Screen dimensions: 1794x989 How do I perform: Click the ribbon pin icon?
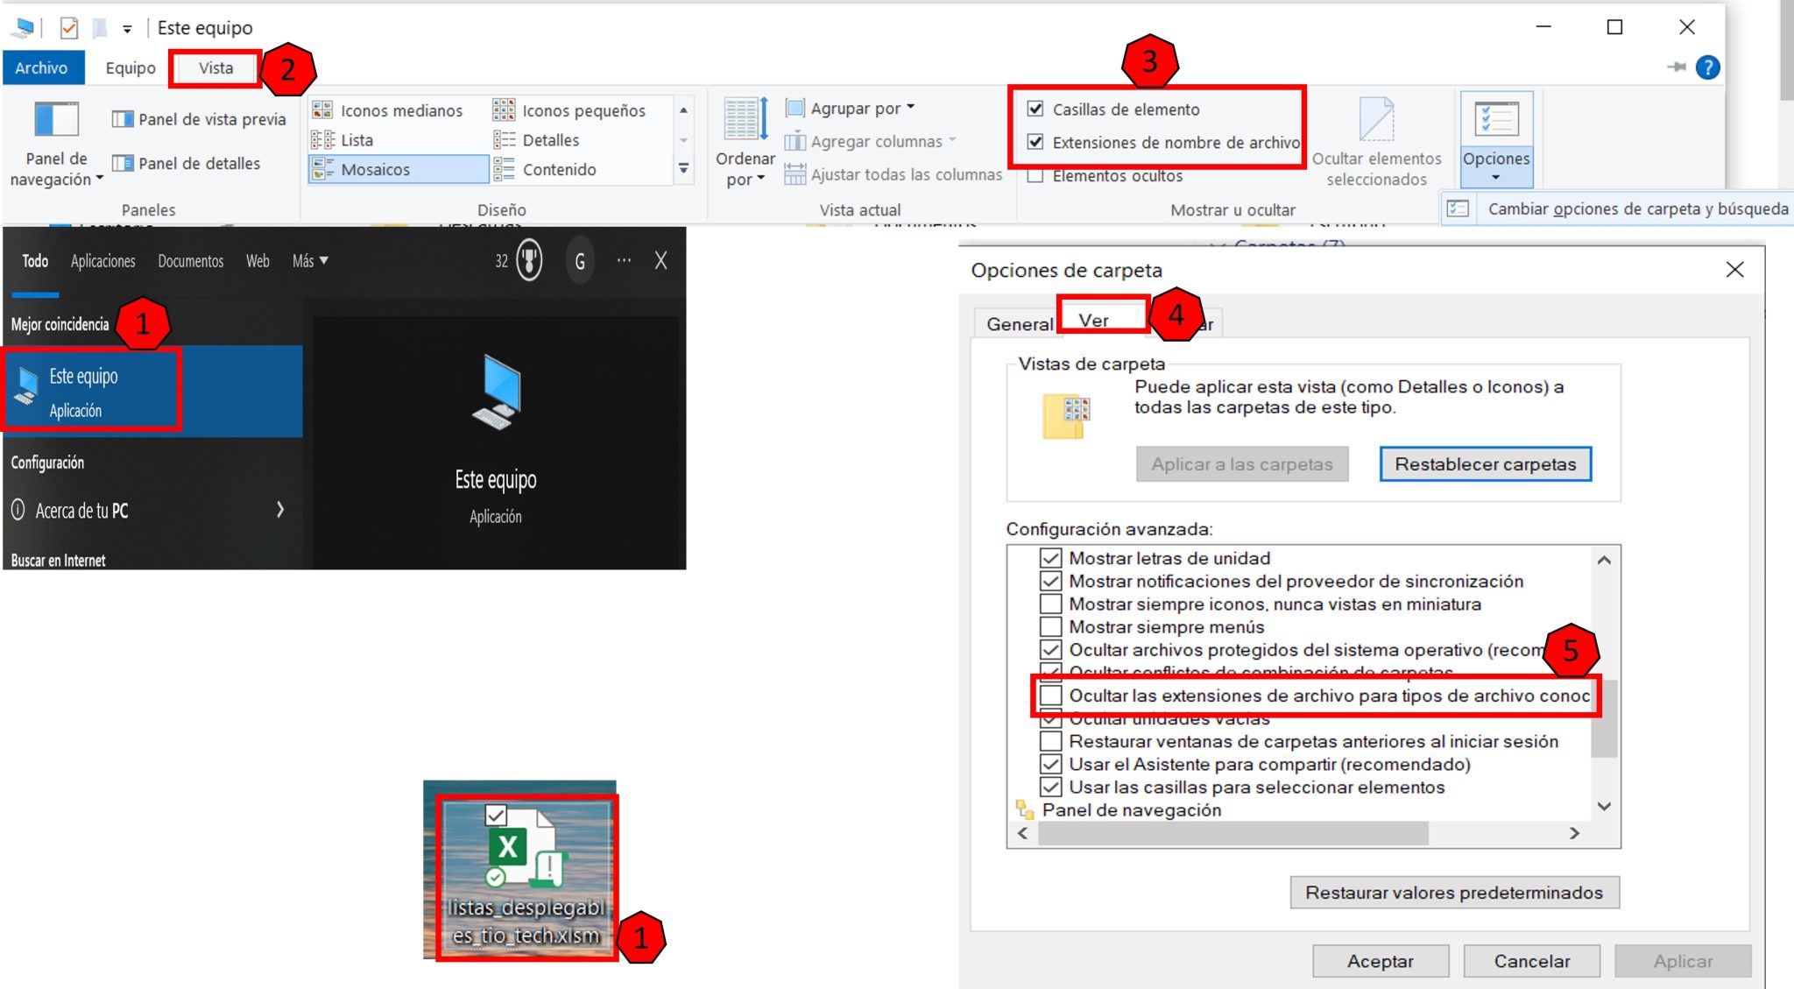(1676, 67)
